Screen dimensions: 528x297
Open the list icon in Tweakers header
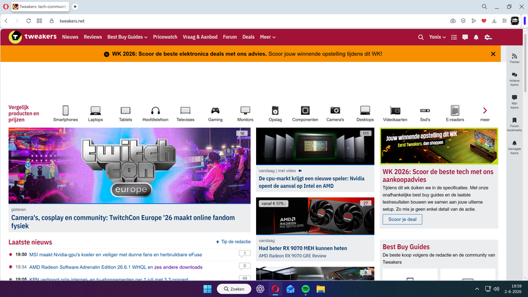[x=454, y=38]
